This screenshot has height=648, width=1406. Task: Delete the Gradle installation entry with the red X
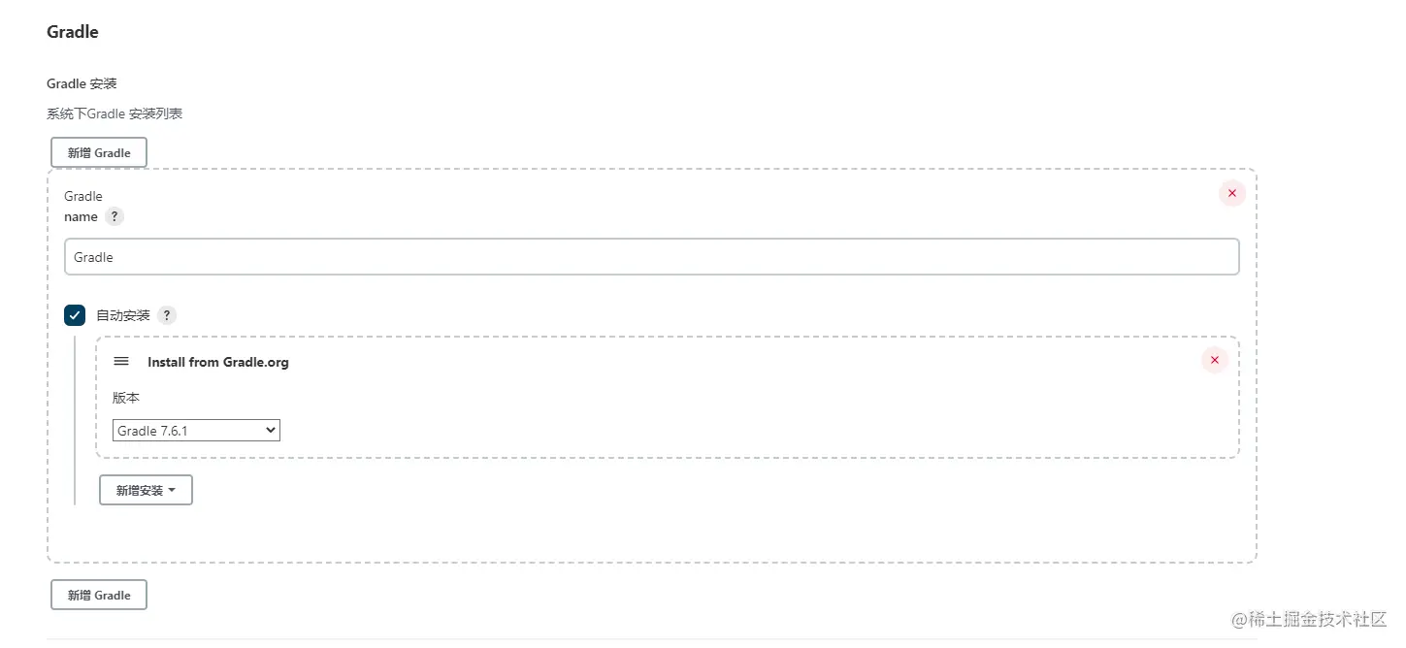(1231, 193)
